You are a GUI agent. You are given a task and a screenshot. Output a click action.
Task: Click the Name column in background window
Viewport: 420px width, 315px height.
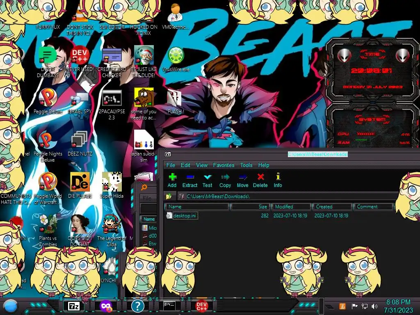149,219
